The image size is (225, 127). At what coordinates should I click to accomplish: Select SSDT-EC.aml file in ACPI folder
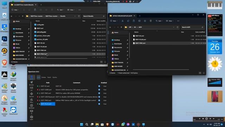(140, 36)
